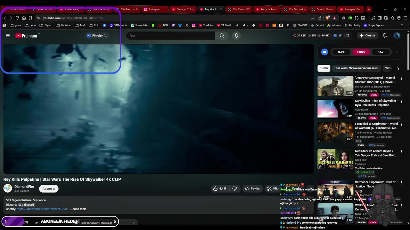The height and width of the screenshot is (230, 410).
Task: Dislike the video with thumbs down
Action: click(x=234, y=188)
